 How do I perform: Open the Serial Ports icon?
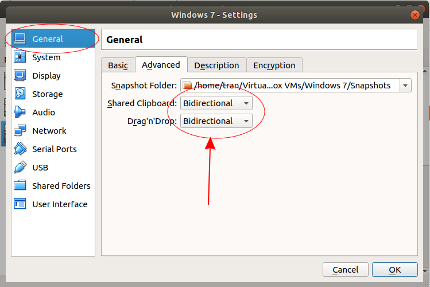coord(20,149)
